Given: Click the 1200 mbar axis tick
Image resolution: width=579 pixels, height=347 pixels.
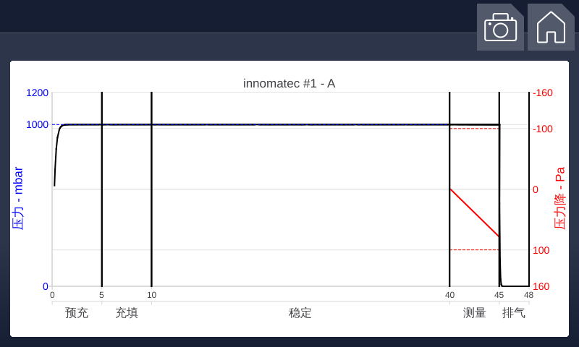Looking at the screenshot, I should (37, 93).
